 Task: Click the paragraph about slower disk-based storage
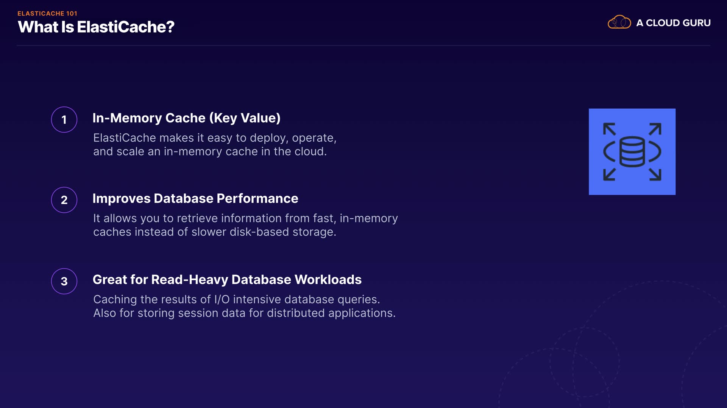pos(245,225)
